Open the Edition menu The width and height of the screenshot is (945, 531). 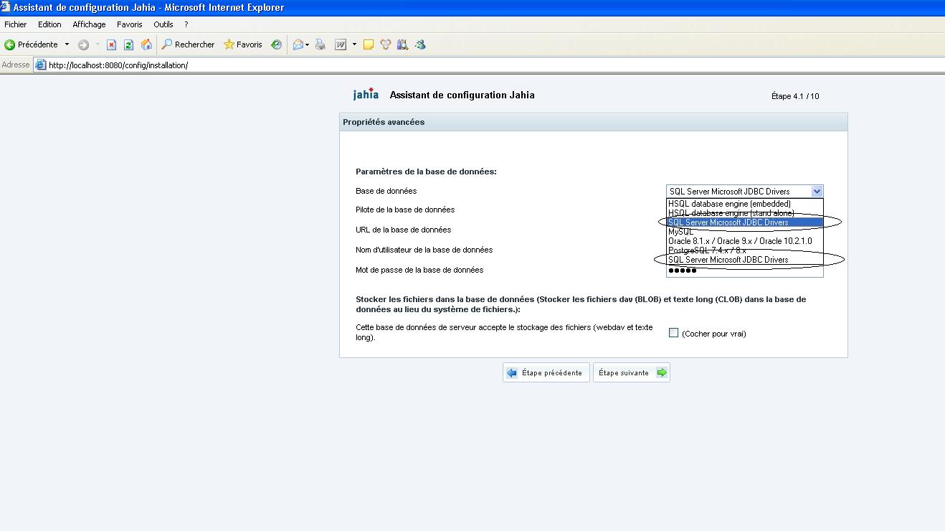49,24
